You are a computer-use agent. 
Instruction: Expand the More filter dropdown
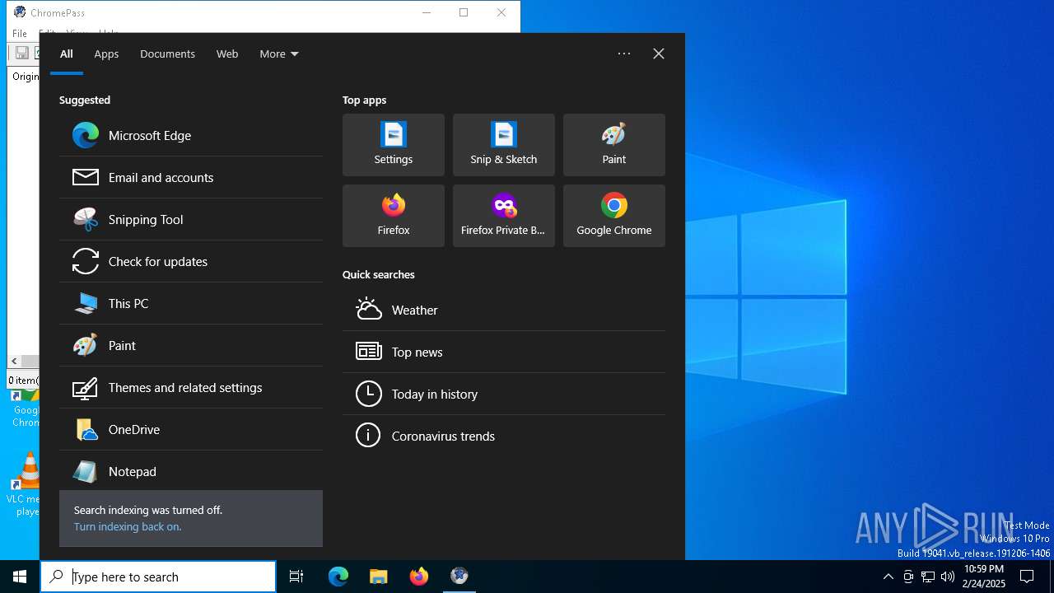pyautogui.click(x=279, y=54)
